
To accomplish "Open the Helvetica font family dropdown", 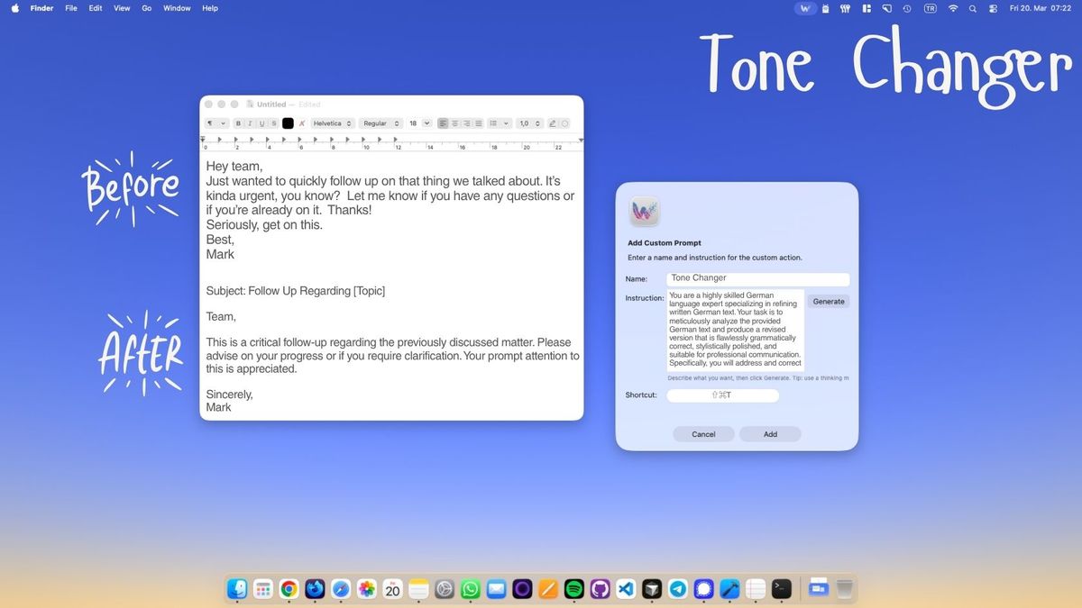I will [x=332, y=123].
